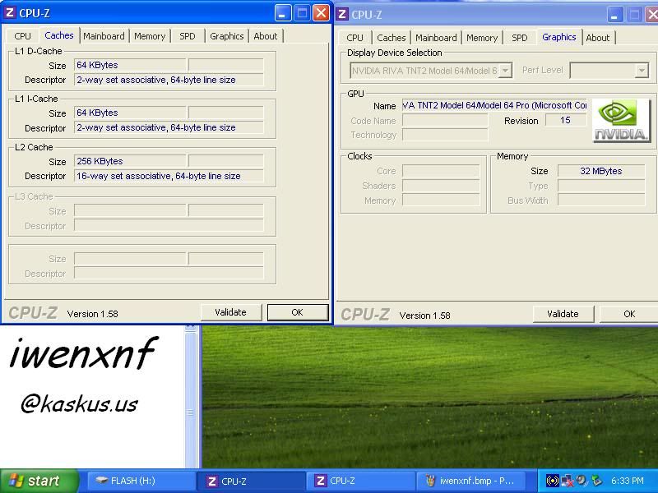
Task: Click drive icon on FLASH (H:) taskbar button
Action: coord(101,481)
